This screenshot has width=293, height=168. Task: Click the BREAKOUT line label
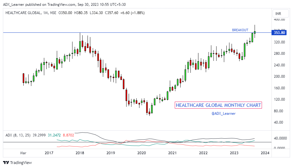[240, 30]
